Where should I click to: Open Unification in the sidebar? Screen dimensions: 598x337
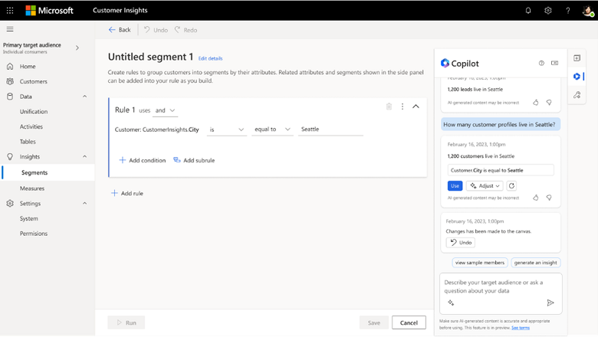pos(34,112)
